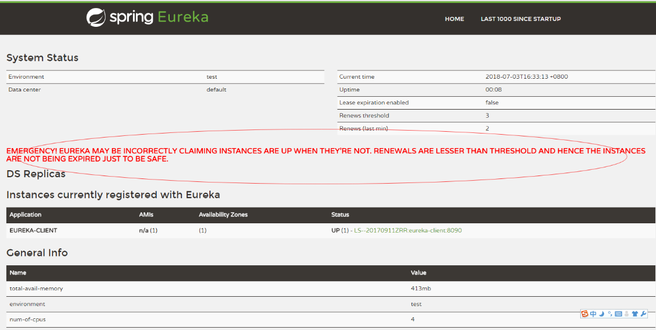
Task: Click the General Info heading
Action: click(x=37, y=252)
